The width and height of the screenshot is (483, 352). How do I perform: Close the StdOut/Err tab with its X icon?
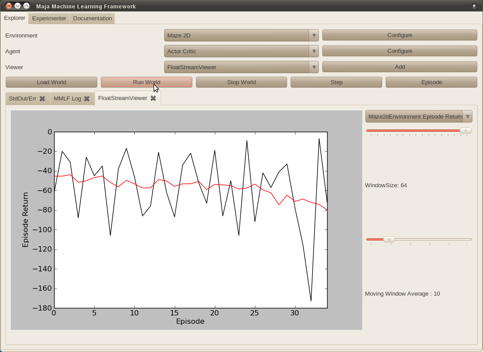(42, 99)
